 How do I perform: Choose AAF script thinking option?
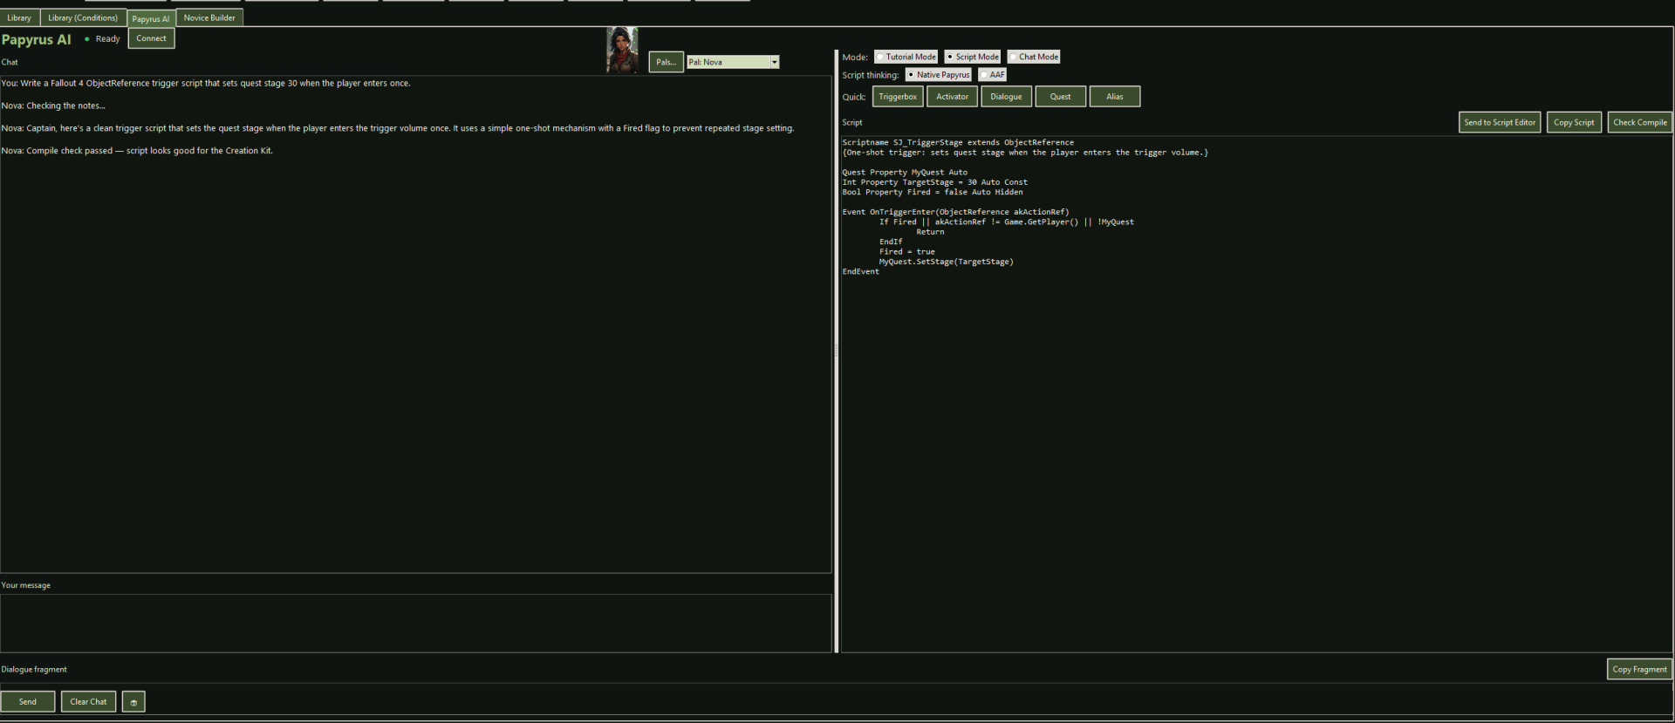(993, 75)
